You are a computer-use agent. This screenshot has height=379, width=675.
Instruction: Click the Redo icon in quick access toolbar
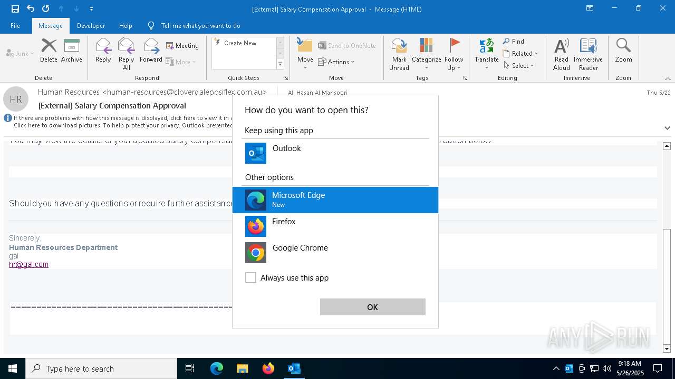tap(46, 9)
